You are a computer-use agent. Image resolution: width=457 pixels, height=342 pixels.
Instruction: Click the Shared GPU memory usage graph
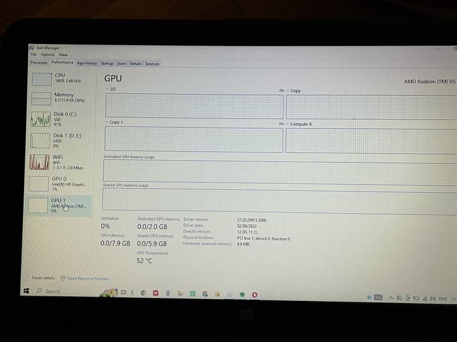[x=279, y=201]
